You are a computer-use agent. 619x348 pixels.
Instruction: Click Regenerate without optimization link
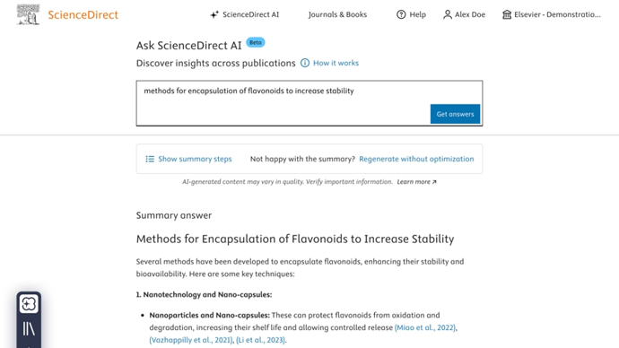coord(416,159)
